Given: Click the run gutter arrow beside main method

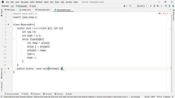Looking at the screenshot, I should [8, 69].
